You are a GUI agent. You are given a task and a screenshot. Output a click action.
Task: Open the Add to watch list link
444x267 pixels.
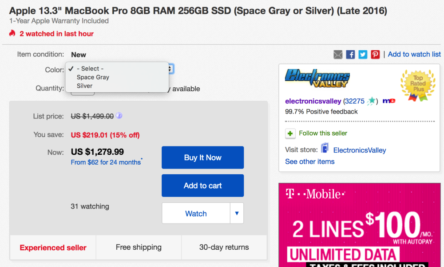click(x=414, y=54)
